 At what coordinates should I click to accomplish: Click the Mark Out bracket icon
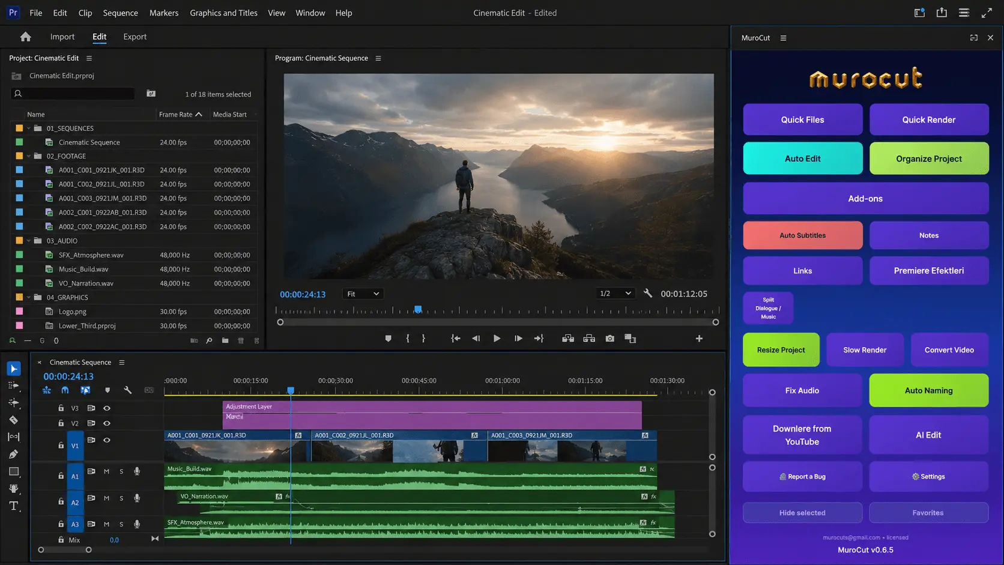[423, 339]
